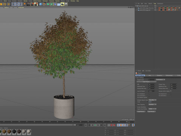Enable Render LOD in Editor checkbox
The height and width of the screenshot is (136, 181).
point(171,91)
